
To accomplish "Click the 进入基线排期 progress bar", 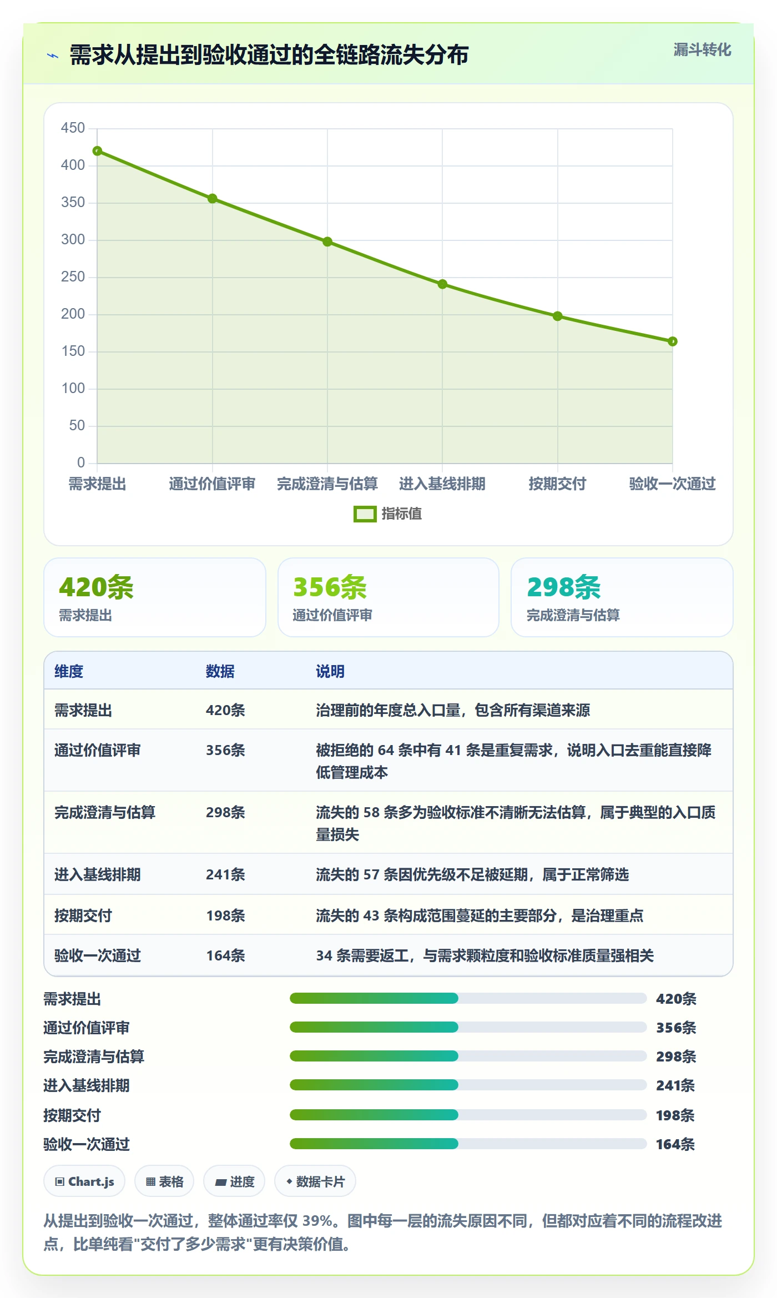I will (x=468, y=1085).
